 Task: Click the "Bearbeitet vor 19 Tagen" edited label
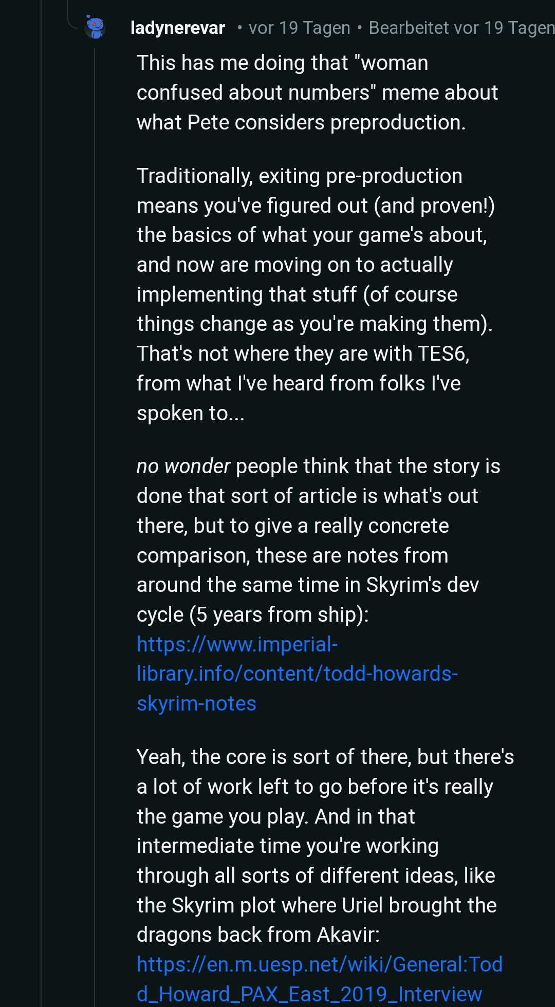coord(461,28)
